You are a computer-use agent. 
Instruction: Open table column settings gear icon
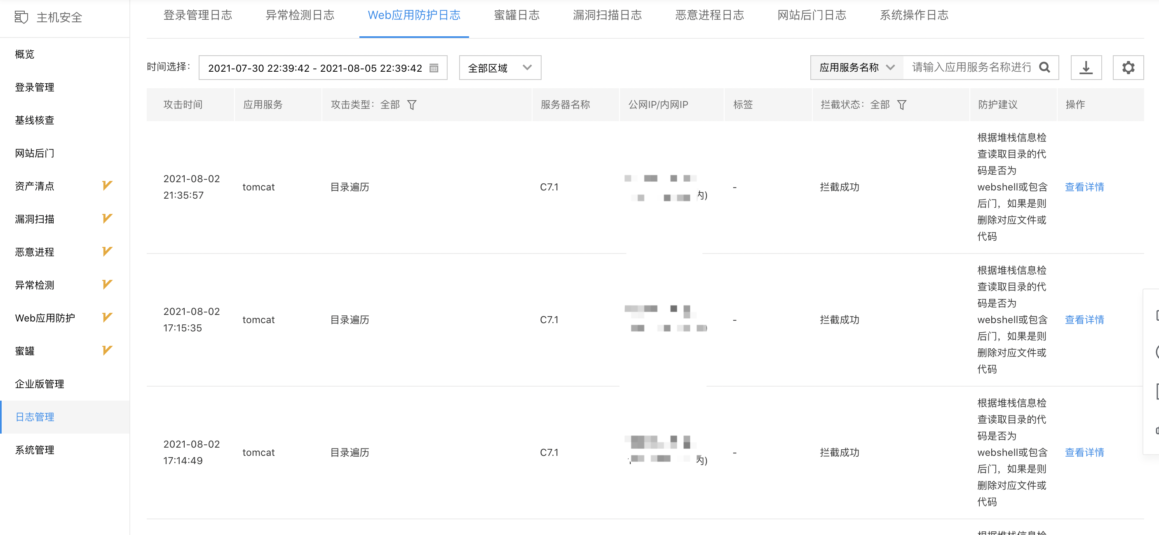tap(1128, 68)
